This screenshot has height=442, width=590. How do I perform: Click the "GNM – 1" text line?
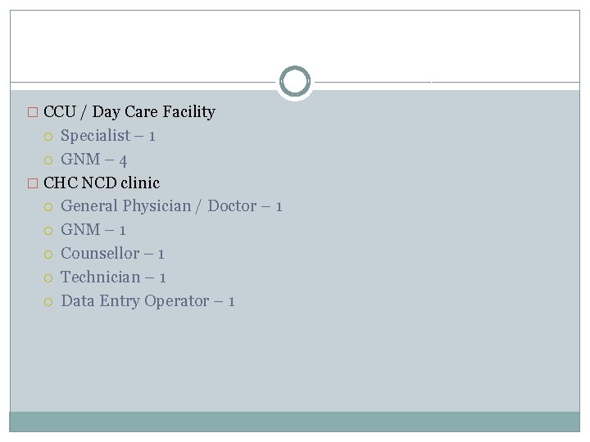pyautogui.click(x=93, y=230)
